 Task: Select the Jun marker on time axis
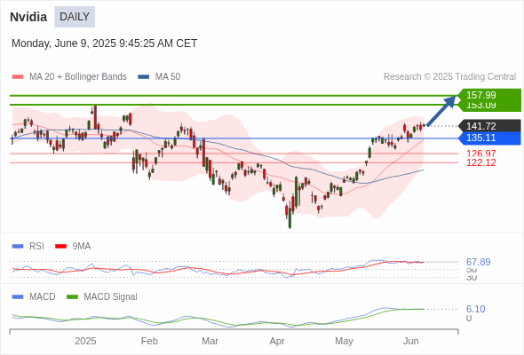[x=410, y=341]
